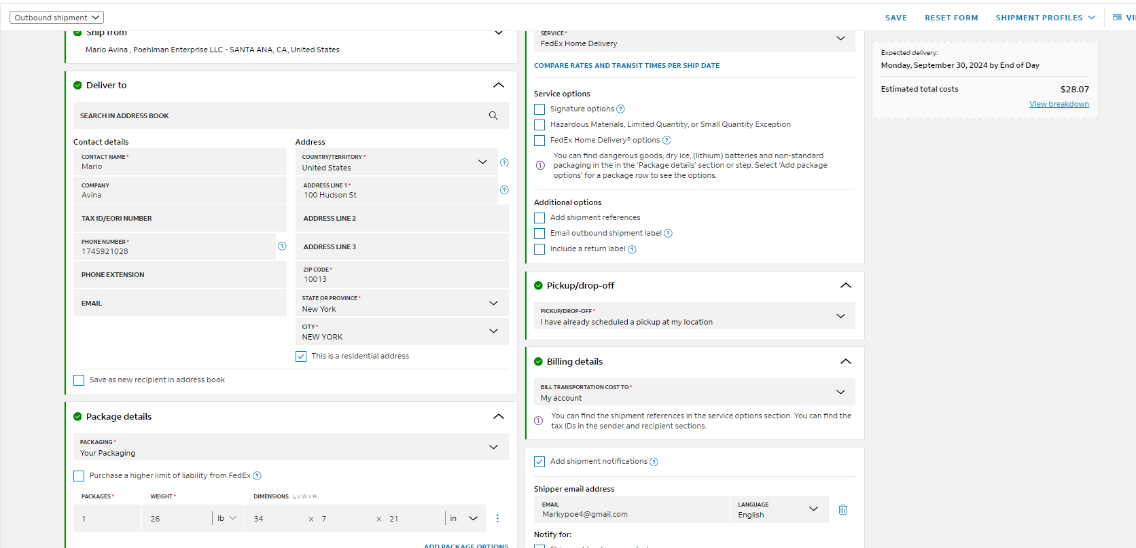
Task: Click the search icon in address book field
Action: coord(493,115)
